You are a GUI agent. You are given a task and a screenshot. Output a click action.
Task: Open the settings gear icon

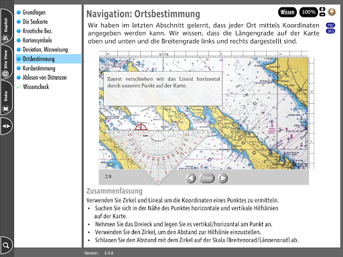[x=332, y=11]
